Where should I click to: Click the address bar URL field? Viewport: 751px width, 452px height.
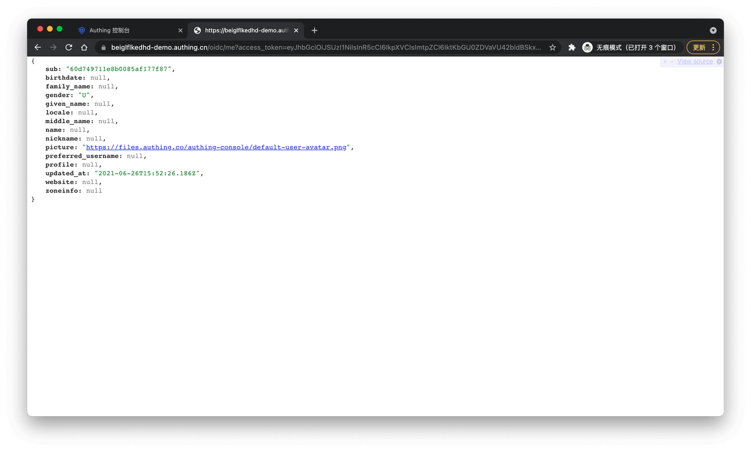(323, 47)
